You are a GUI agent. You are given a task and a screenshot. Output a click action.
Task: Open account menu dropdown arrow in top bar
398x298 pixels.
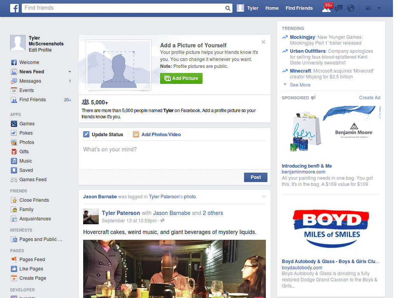pyautogui.click(x=379, y=9)
